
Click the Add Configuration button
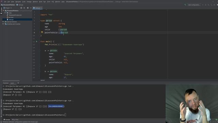[194, 5]
